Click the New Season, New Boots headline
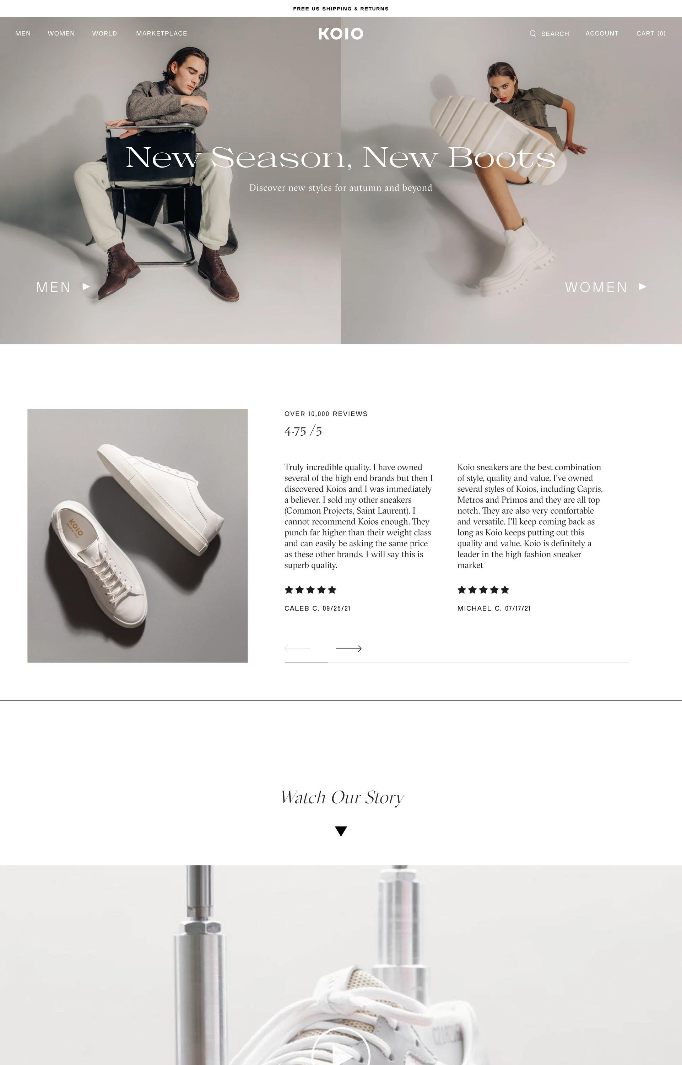Screen dimensions: 682x1065 point(341,158)
